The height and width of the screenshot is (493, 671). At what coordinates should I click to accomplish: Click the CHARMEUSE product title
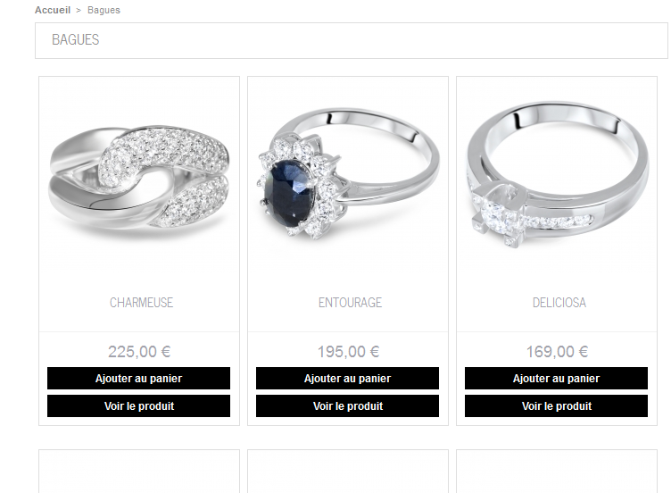tap(141, 303)
